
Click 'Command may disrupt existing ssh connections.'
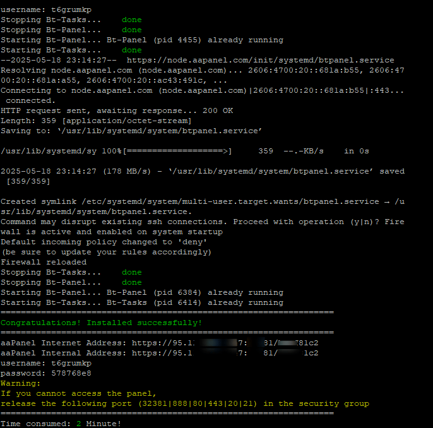point(114,222)
